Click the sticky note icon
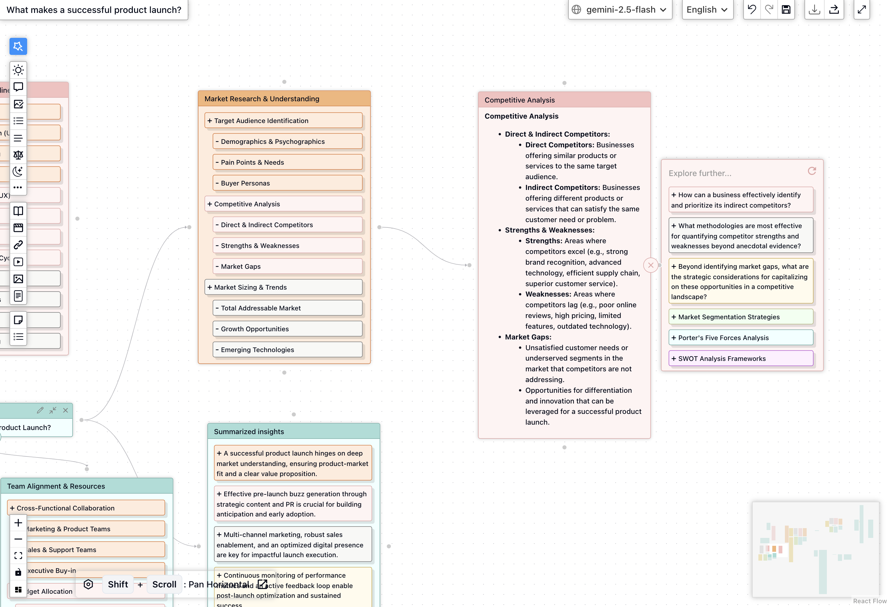Screen dimensions: 889x607 tap(18, 320)
